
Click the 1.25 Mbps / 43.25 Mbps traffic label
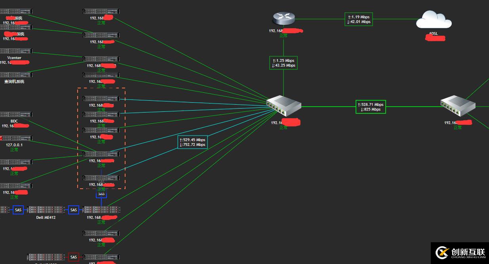click(x=284, y=63)
